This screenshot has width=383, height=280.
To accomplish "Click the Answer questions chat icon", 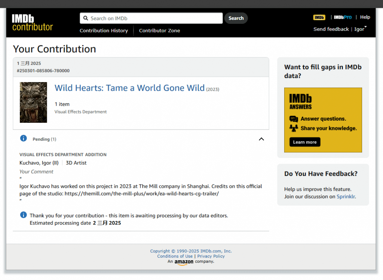I will pos(294,119).
